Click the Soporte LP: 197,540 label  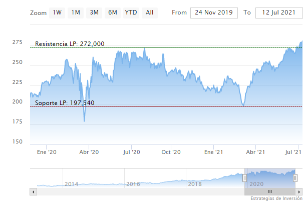pyautogui.click(x=65, y=103)
